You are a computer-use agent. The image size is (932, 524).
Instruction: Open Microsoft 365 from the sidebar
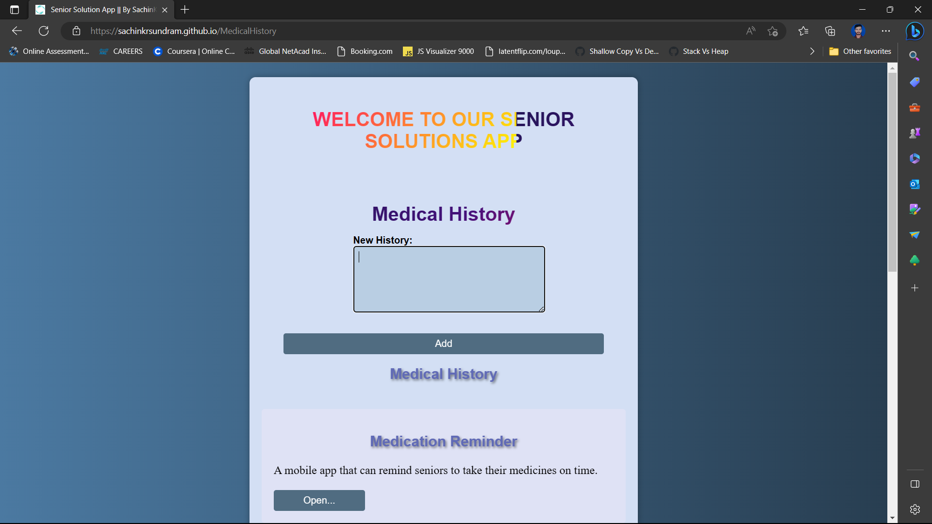click(915, 158)
